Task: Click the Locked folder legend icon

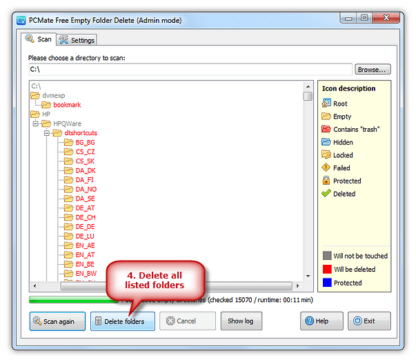Action: point(326,154)
